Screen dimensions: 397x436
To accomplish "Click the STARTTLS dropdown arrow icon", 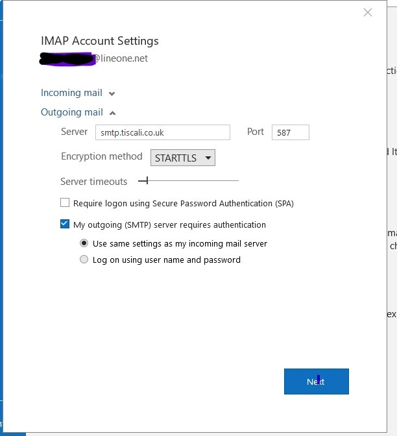I will 208,158.
